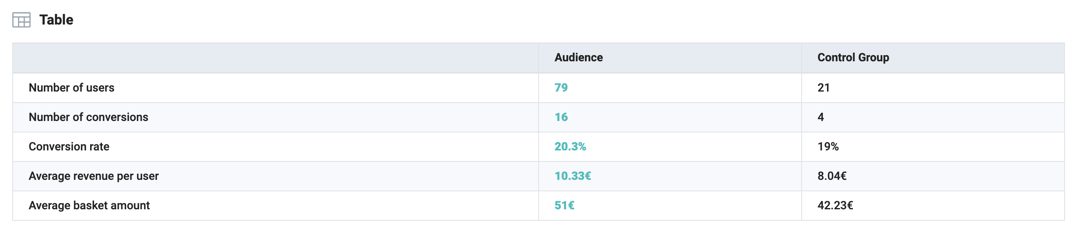Click the Number of conversions row label

88,117
